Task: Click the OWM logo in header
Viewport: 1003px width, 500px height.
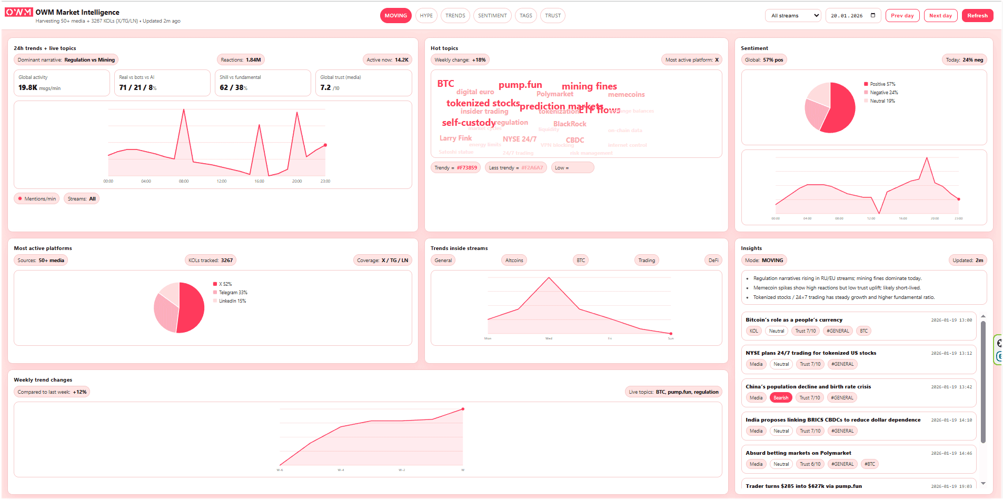Action: pos(19,12)
